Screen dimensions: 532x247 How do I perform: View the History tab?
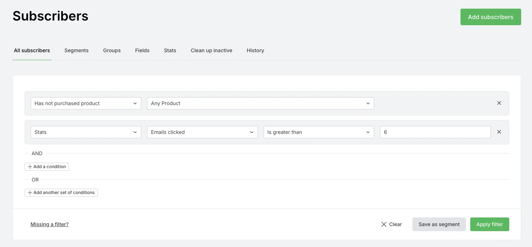pos(255,50)
